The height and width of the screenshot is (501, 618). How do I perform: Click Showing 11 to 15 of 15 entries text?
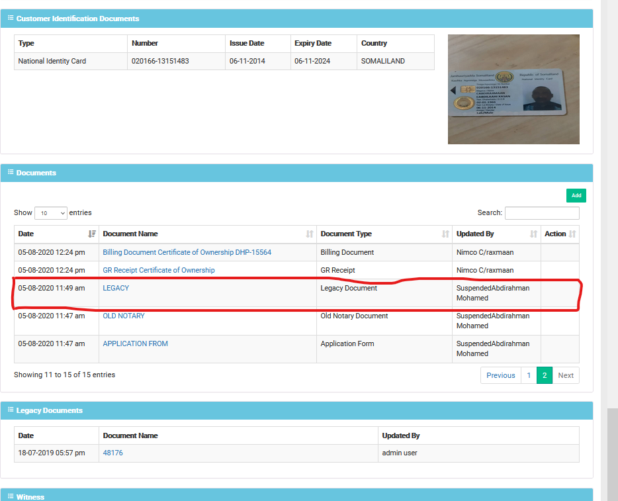coord(65,375)
